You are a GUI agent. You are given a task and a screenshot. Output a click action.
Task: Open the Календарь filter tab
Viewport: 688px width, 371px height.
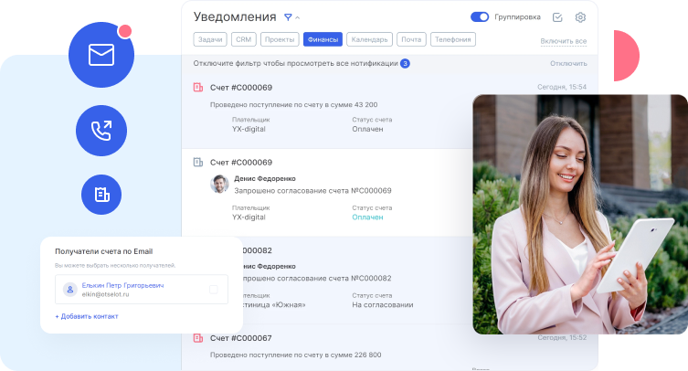click(x=369, y=39)
